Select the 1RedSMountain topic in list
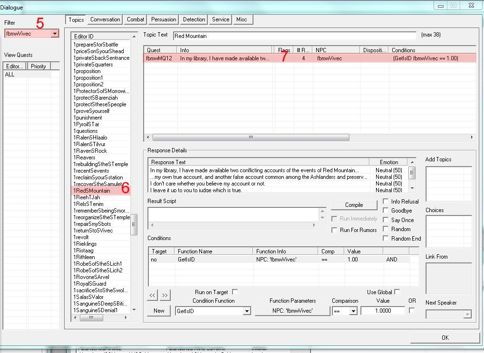The image size is (484, 353). coord(92,191)
